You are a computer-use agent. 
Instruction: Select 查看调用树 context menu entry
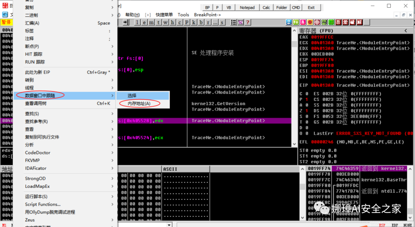65,103
